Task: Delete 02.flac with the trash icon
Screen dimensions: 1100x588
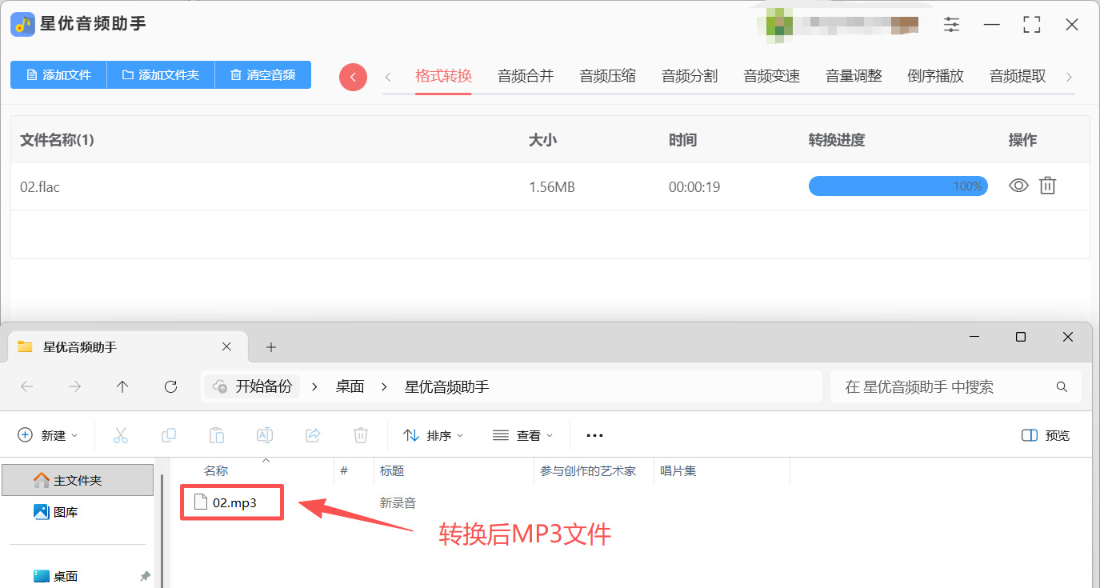Action: (1047, 186)
